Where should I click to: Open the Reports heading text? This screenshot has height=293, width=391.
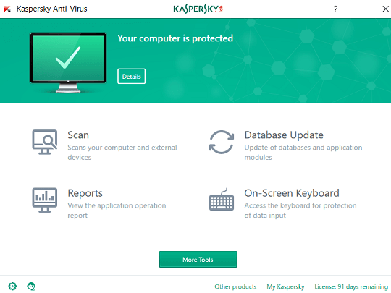click(x=85, y=193)
